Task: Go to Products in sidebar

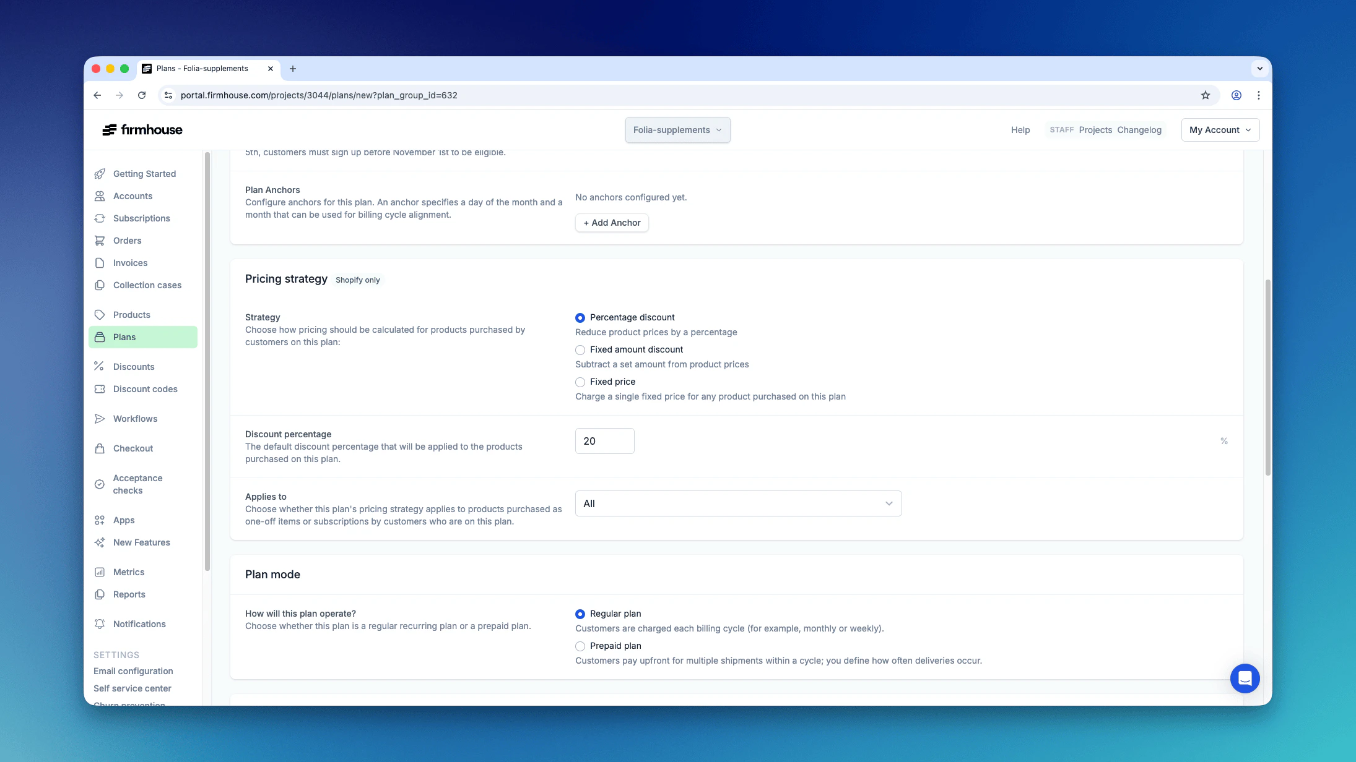Action: (x=131, y=315)
